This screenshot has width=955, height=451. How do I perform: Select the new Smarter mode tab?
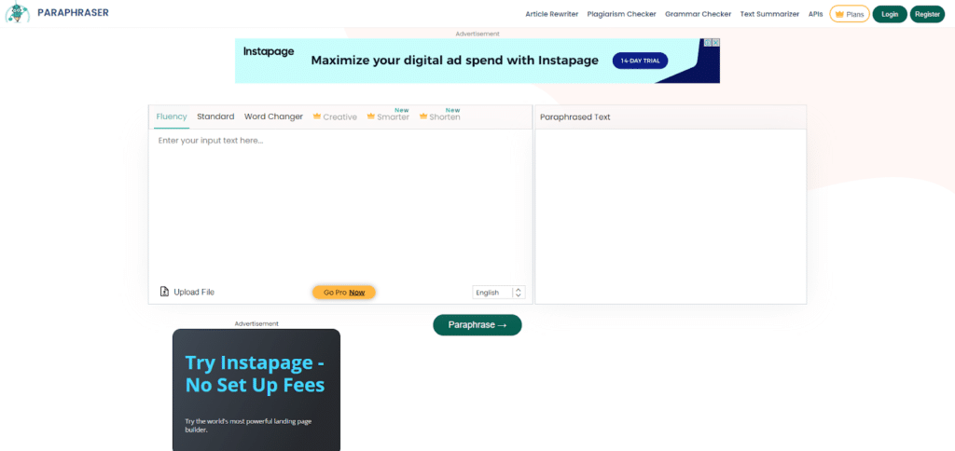388,116
